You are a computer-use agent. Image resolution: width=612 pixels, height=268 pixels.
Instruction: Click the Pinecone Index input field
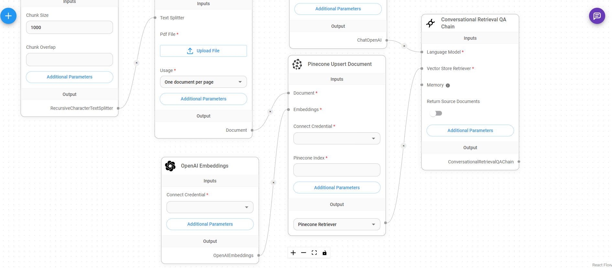(336, 170)
